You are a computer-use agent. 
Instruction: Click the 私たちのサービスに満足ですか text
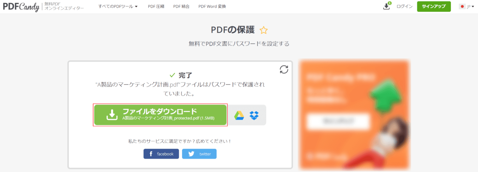(x=180, y=141)
